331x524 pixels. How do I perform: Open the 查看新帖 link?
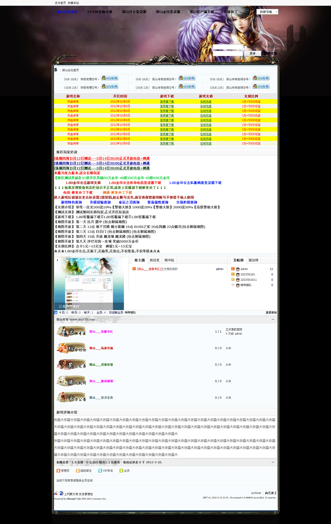tap(271, 312)
